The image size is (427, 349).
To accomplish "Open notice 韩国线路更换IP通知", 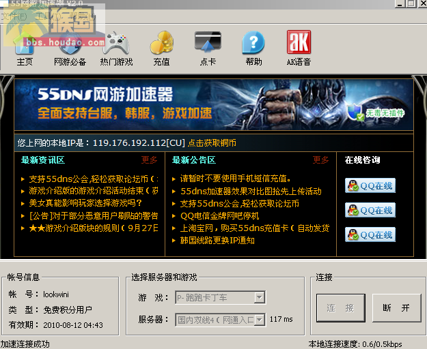I will [217, 241].
